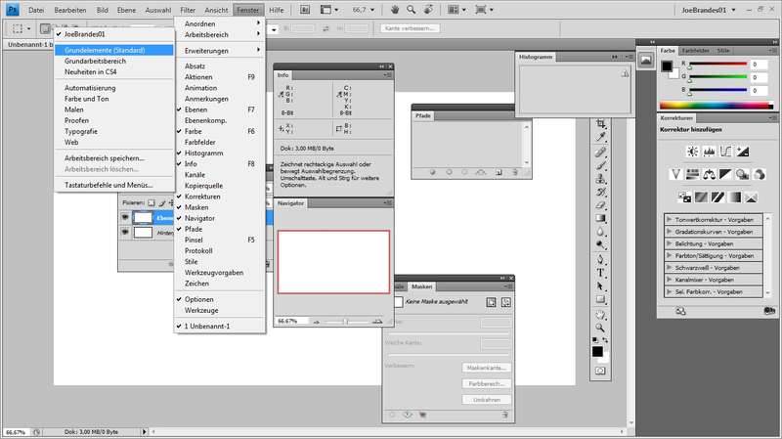Select the Zoom tool in application bar
Viewport: 782px width, 439px height.
tap(413, 9)
